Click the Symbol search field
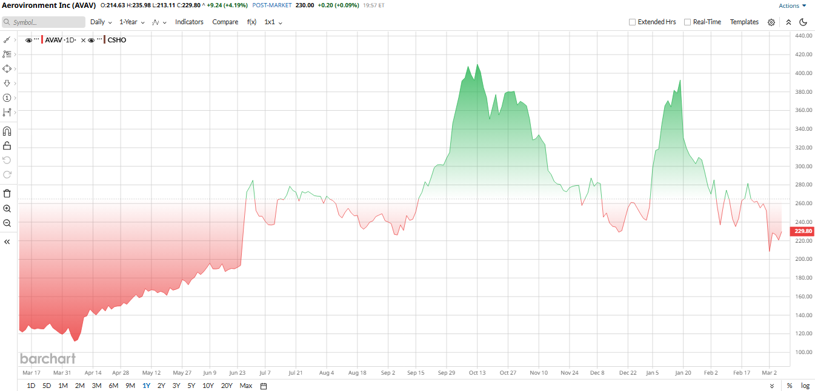Viewport: 815px width, 391px height. (44, 22)
